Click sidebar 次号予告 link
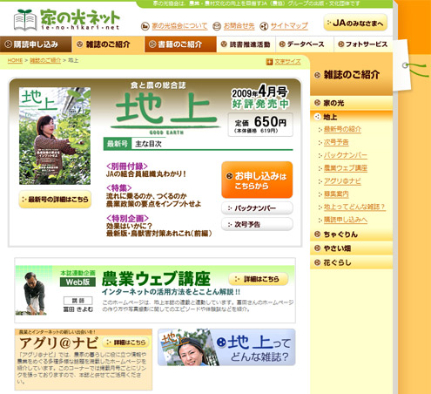This screenshot has width=431, height=394. tap(336, 142)
